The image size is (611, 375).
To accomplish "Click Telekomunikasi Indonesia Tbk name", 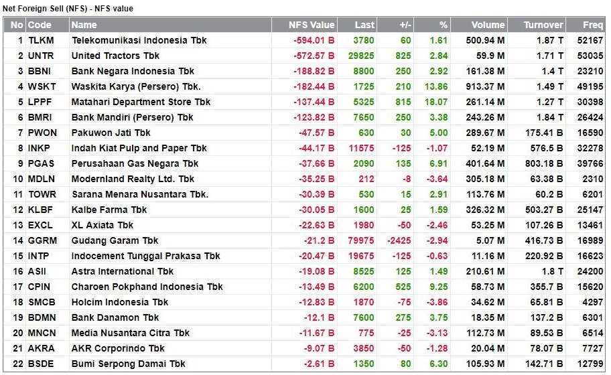I will 139,40.
